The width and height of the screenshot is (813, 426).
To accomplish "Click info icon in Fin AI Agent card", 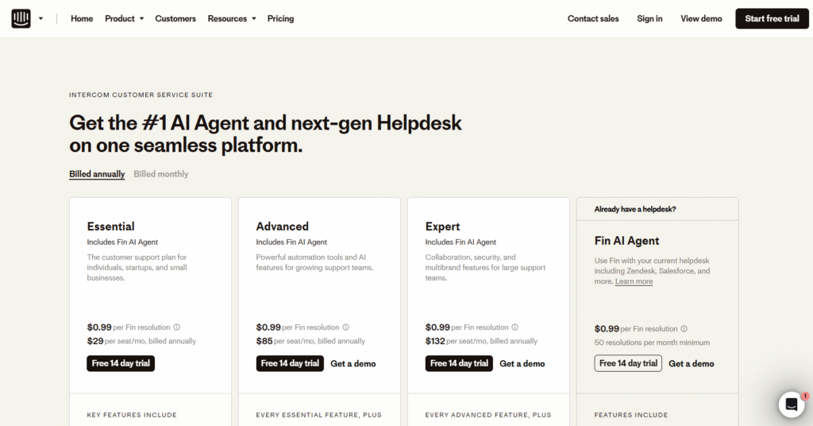I will pyautogui.click(x=684, y=329).
